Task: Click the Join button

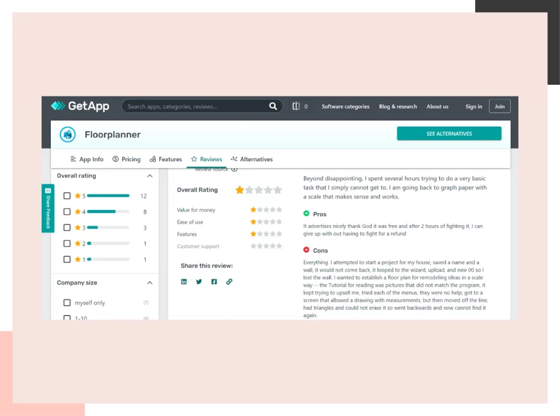Action: [499, 107]
